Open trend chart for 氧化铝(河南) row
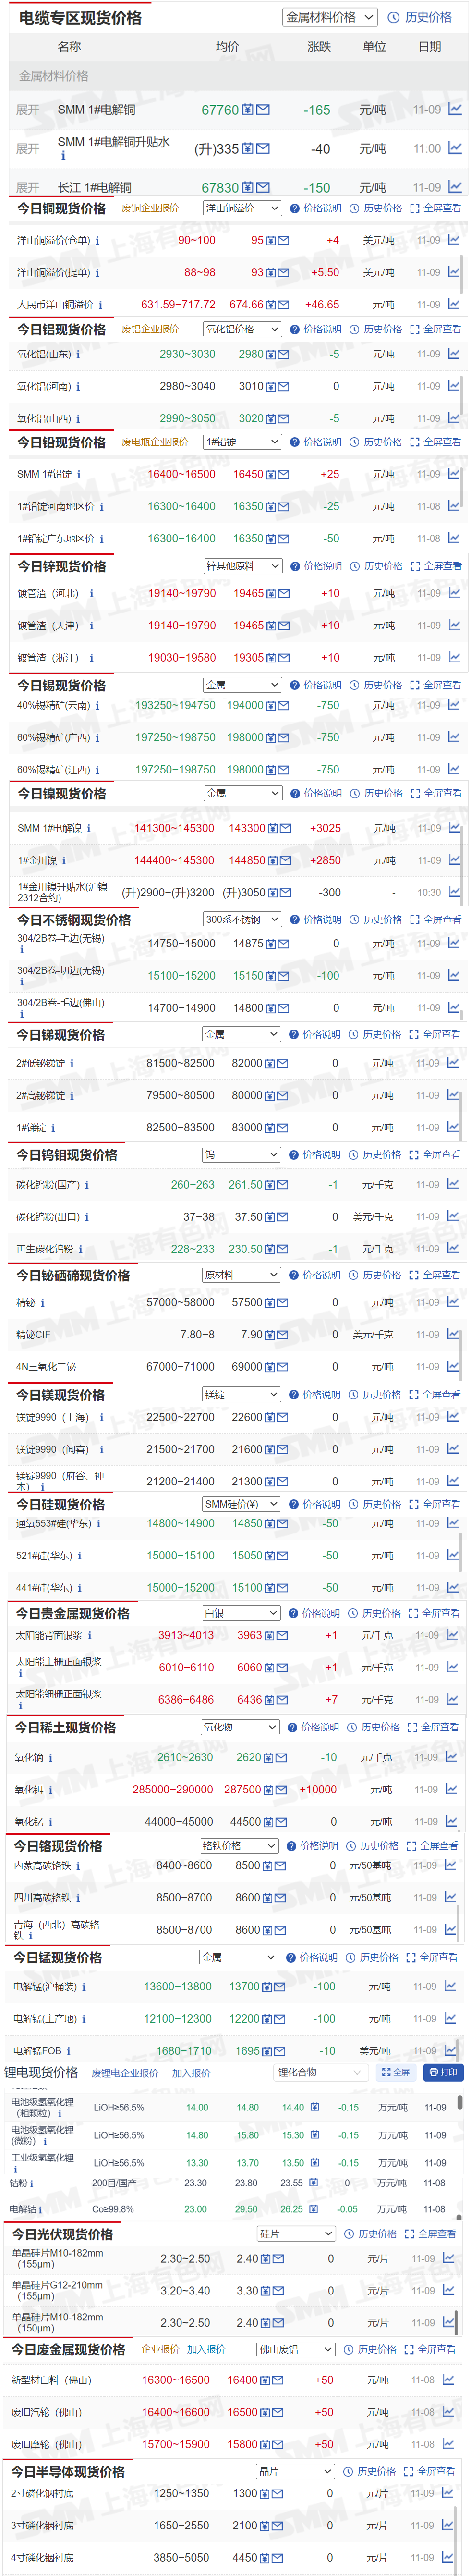The image size is (471, 2576). coord(454,386)
